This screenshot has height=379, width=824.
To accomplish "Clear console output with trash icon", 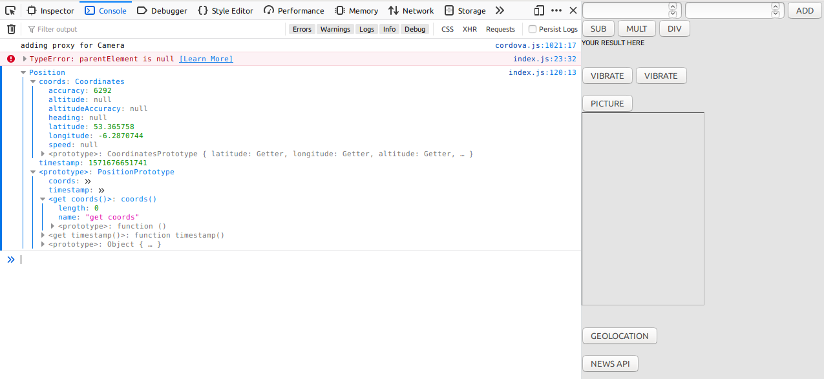I will [11, 29].
